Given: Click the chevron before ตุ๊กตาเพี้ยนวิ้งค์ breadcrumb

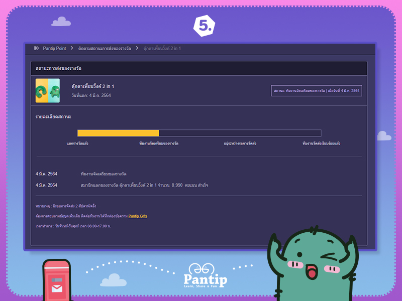Looking at the screenshot, I should pyautogui.click(x=137, y=48).
